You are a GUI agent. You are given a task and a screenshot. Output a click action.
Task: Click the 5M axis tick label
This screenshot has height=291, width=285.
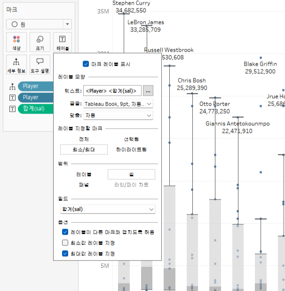tap(105, 266)
